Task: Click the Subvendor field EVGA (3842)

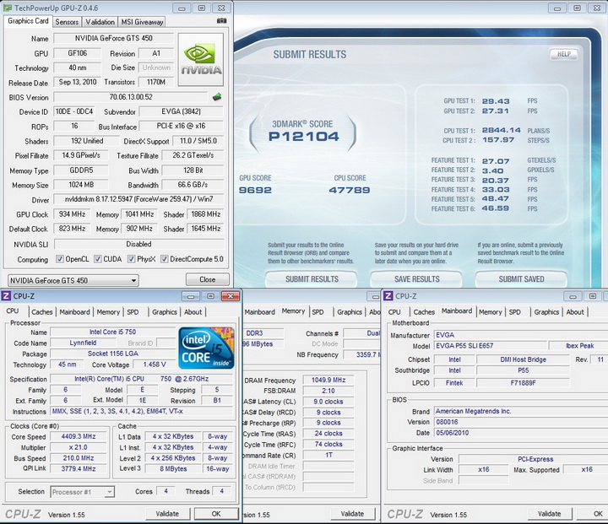Action: pyautogui.click(x=181, y=111)
